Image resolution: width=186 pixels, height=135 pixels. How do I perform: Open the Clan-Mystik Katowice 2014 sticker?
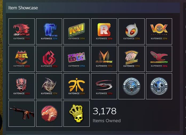[104, 59]
